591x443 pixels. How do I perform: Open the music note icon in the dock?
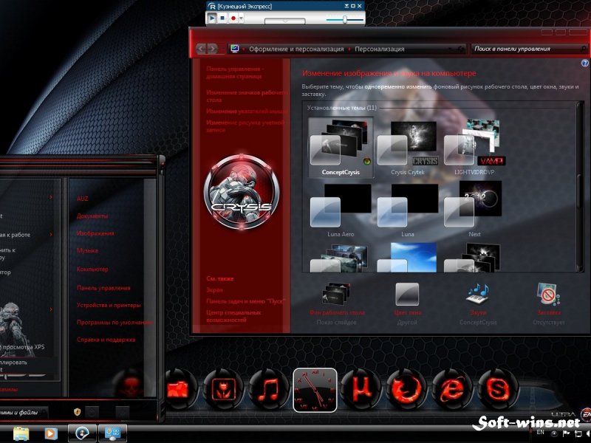[x=268, y=390]
